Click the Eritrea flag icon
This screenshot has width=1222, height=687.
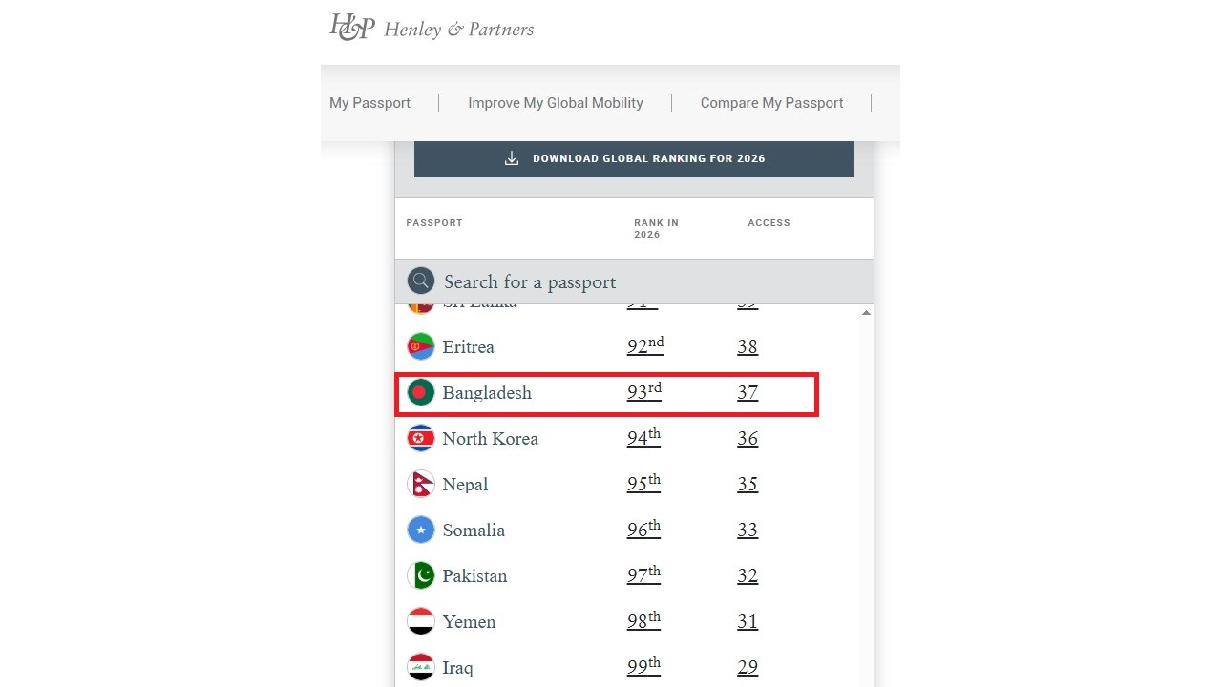pos(421,346)
